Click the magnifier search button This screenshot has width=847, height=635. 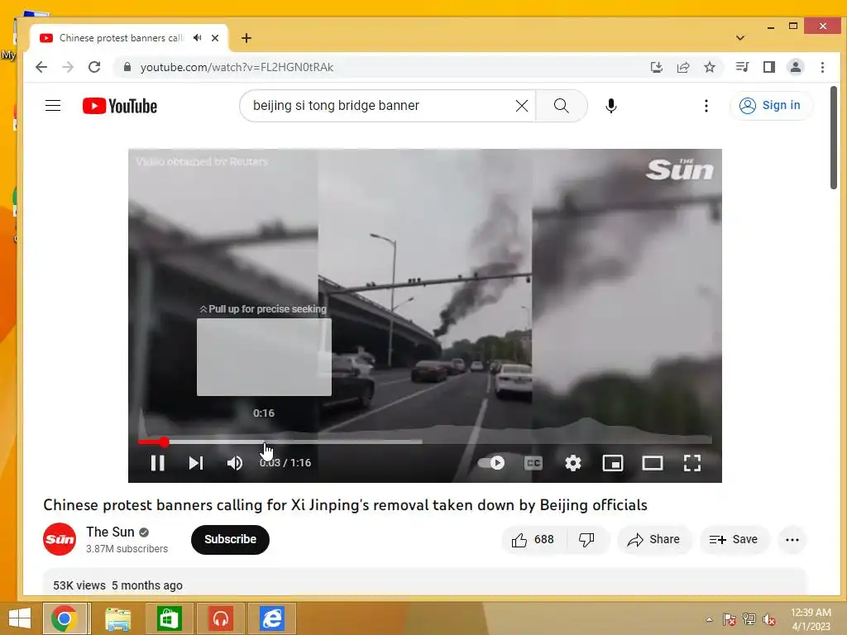[562, 106]
